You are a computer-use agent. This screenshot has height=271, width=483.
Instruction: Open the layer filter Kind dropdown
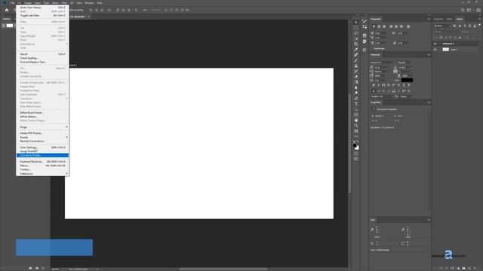click(442, 26)
